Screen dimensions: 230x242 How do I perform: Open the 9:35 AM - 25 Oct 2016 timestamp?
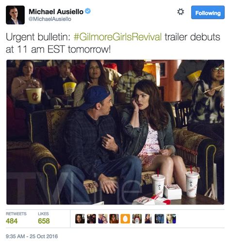32,236
